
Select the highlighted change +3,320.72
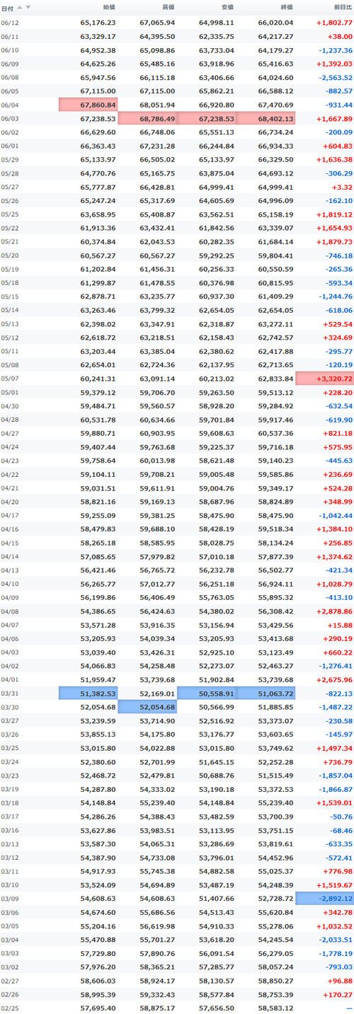325,379
